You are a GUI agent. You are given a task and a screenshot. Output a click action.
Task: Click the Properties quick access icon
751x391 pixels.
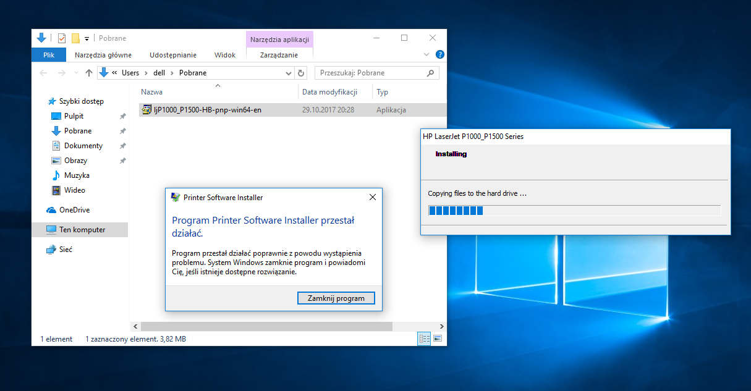click(x=61, y=38)
